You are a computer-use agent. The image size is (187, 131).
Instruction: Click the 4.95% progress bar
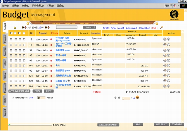point(30,125)
